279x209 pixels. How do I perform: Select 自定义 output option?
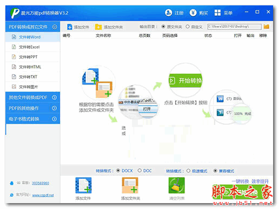pyautogui.click(x=187, y=27)
